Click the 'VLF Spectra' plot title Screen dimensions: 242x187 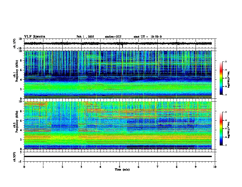pos(35,37)
